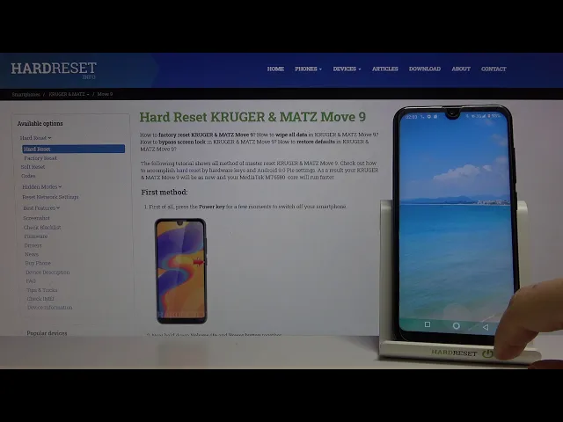Screen dimensions: 563x422
Task: Tap the phone's status bar clock
Action: (x=411, y=117)
